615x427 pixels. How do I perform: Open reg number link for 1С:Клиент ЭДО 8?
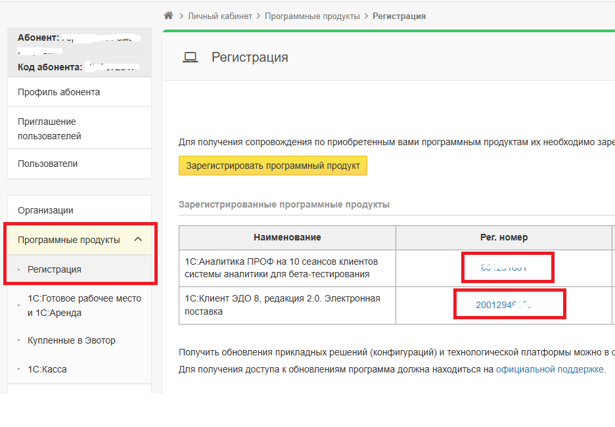pos(503,305)
